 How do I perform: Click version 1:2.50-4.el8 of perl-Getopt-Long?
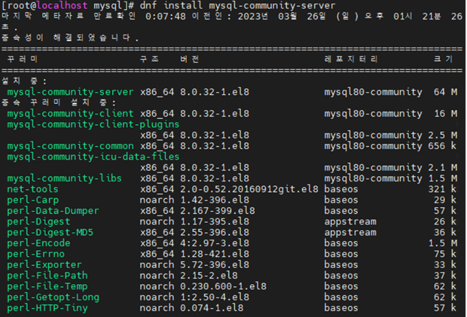[x=214, y=297]
